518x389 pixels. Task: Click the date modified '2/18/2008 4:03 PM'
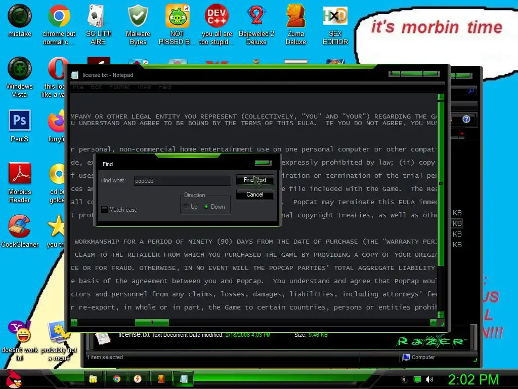tap(248, 335)
